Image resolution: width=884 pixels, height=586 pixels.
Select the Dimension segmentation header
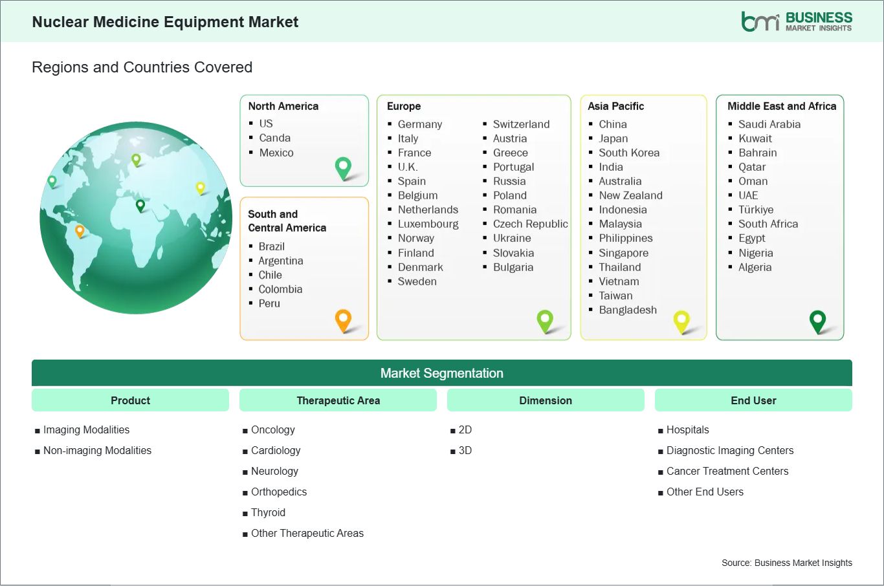pos(546,400)
